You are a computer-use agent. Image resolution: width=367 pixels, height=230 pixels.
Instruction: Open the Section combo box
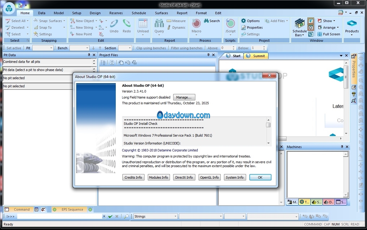[x=125, y=48]
